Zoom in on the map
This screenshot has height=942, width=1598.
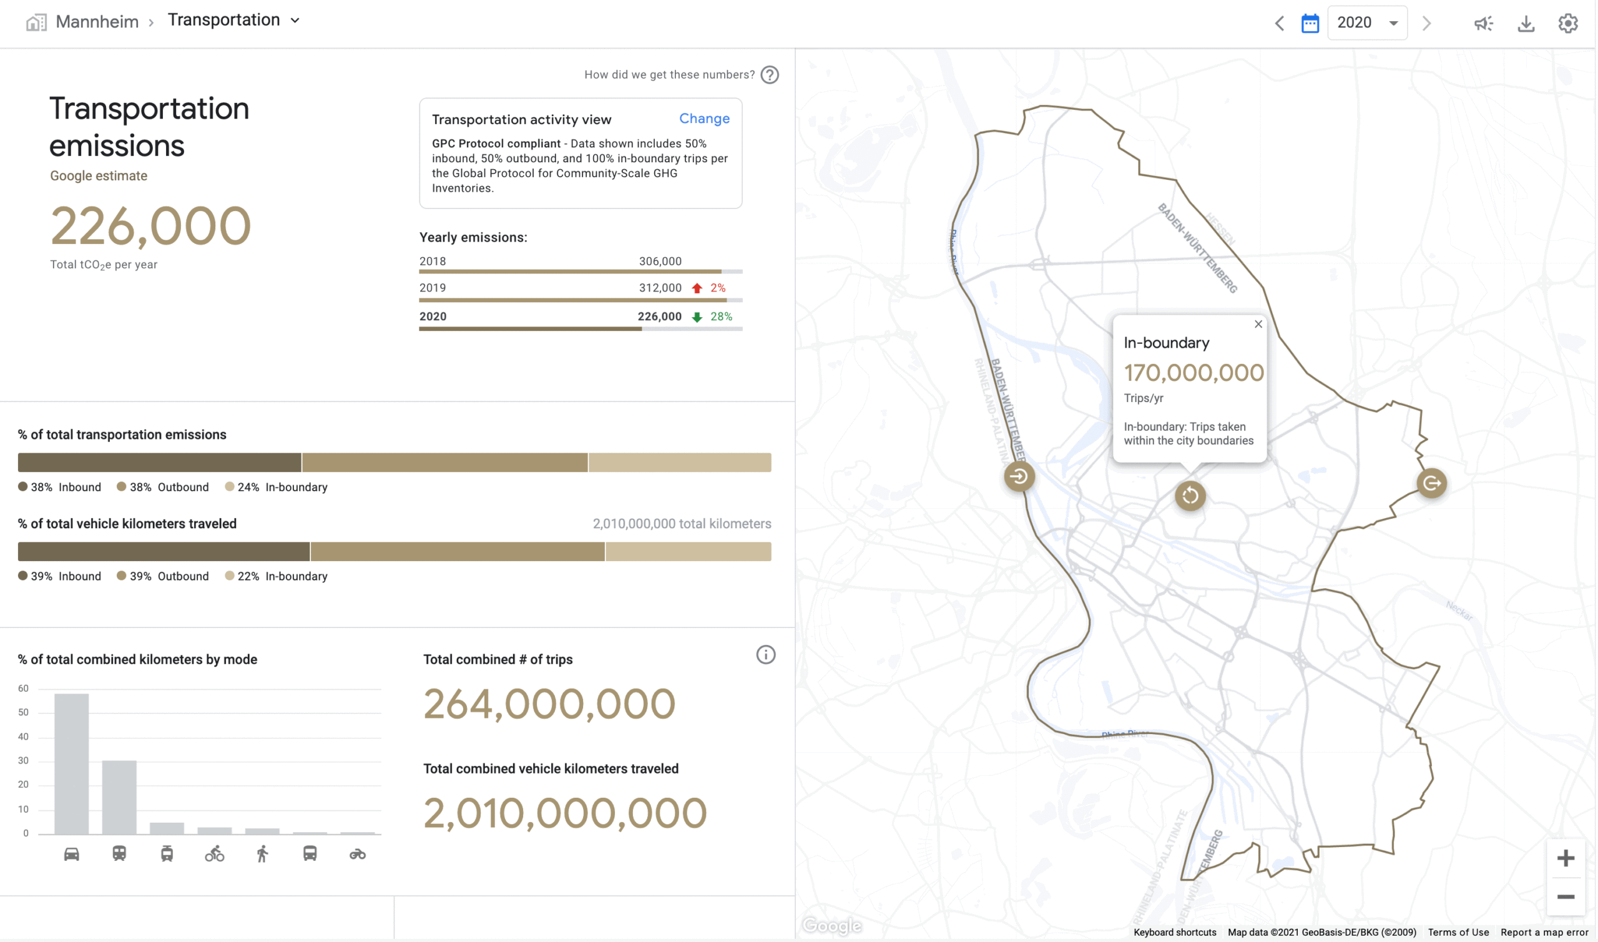click(1565, 858)
